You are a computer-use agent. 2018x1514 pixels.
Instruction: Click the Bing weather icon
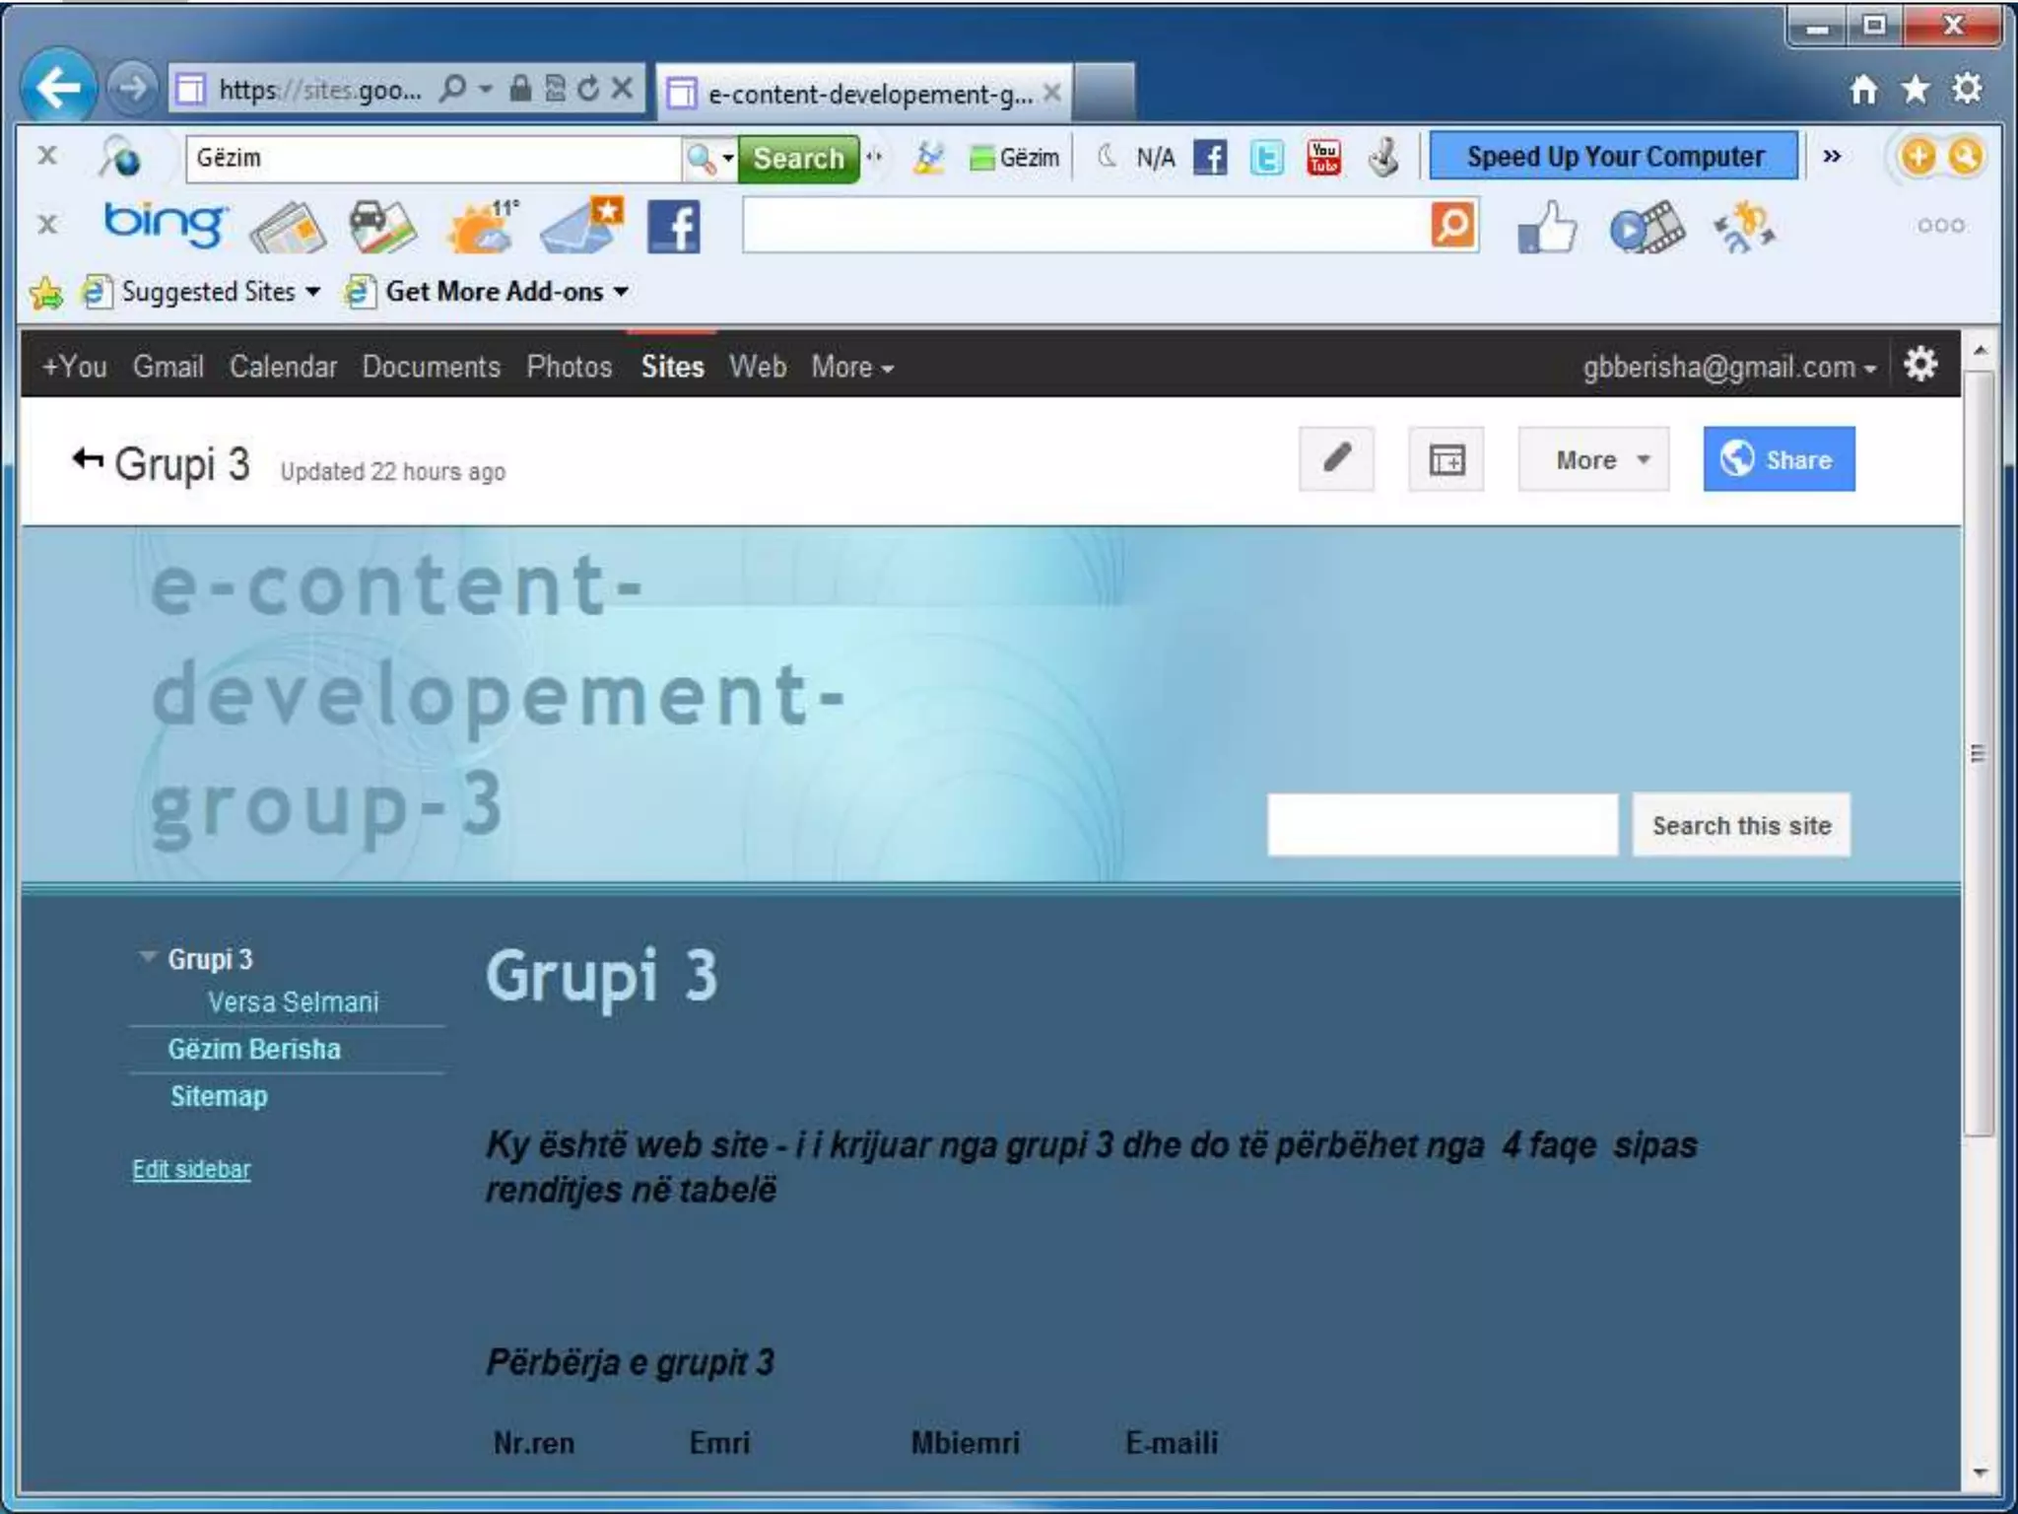481,228
